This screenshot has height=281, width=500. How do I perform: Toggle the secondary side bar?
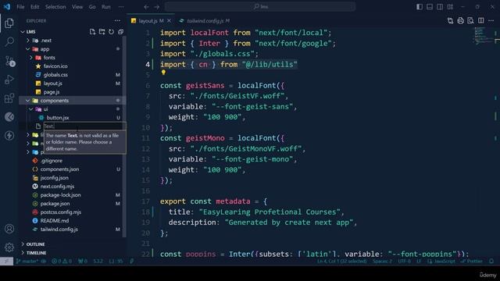(440, 7)
